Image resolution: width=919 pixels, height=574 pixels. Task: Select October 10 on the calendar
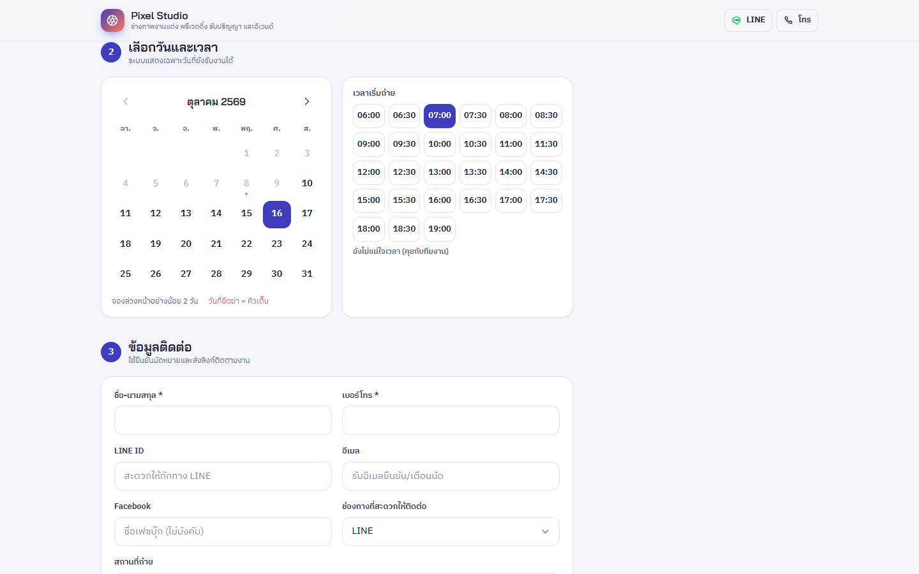coord(307,184)
